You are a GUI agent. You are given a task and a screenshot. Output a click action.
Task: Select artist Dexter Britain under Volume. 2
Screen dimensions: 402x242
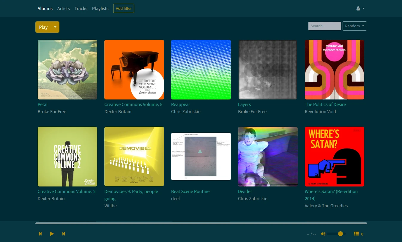point(51,199)
